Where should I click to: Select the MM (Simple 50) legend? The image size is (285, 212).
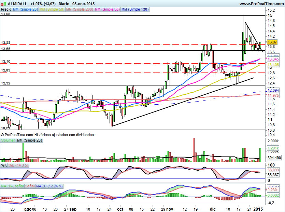52,9
